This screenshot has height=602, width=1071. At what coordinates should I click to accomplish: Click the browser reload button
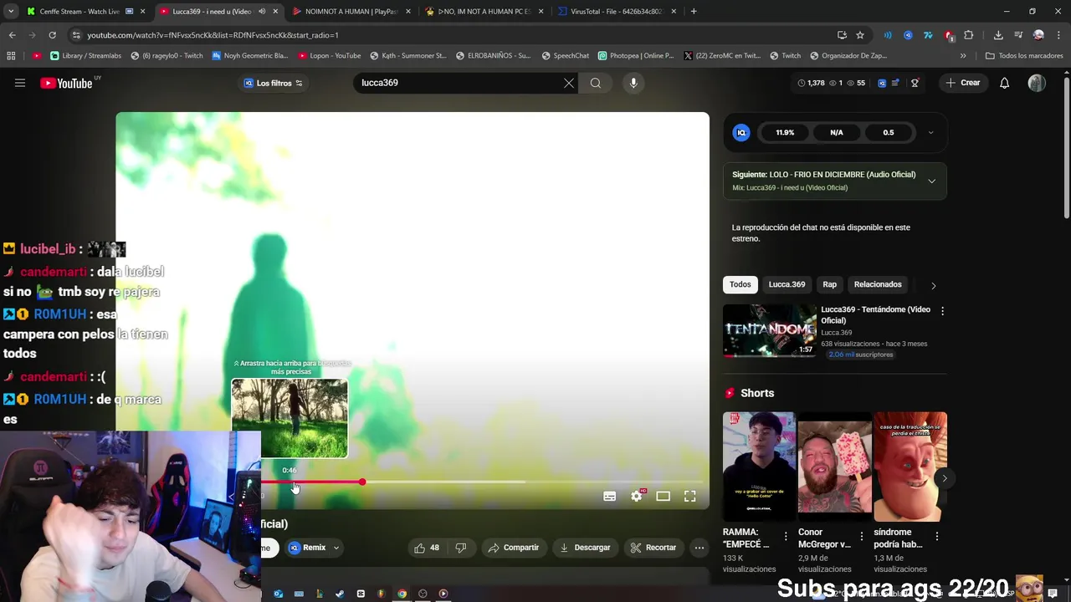tap(53, 35)
